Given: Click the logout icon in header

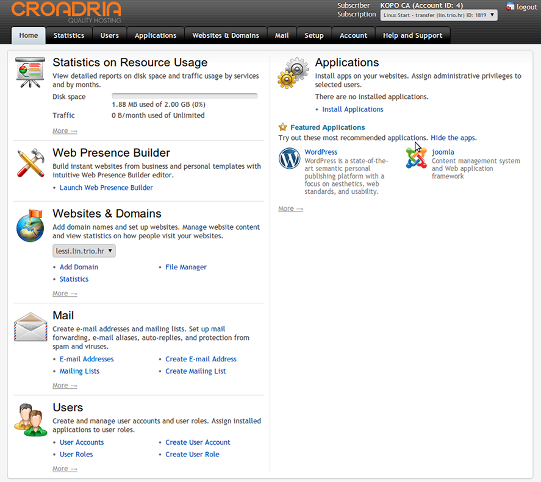Looking at the screenshot, I should pos(511,7).
